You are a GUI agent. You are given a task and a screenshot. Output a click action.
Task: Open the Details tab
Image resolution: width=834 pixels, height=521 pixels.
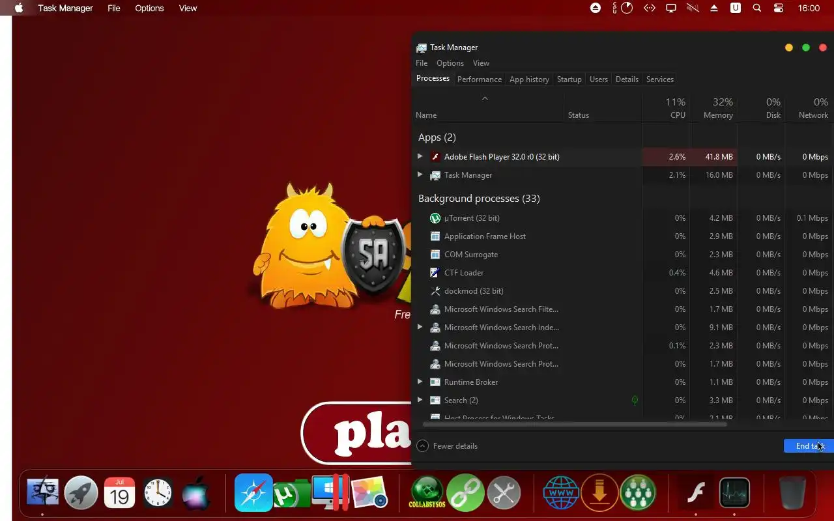pos(627,79)
